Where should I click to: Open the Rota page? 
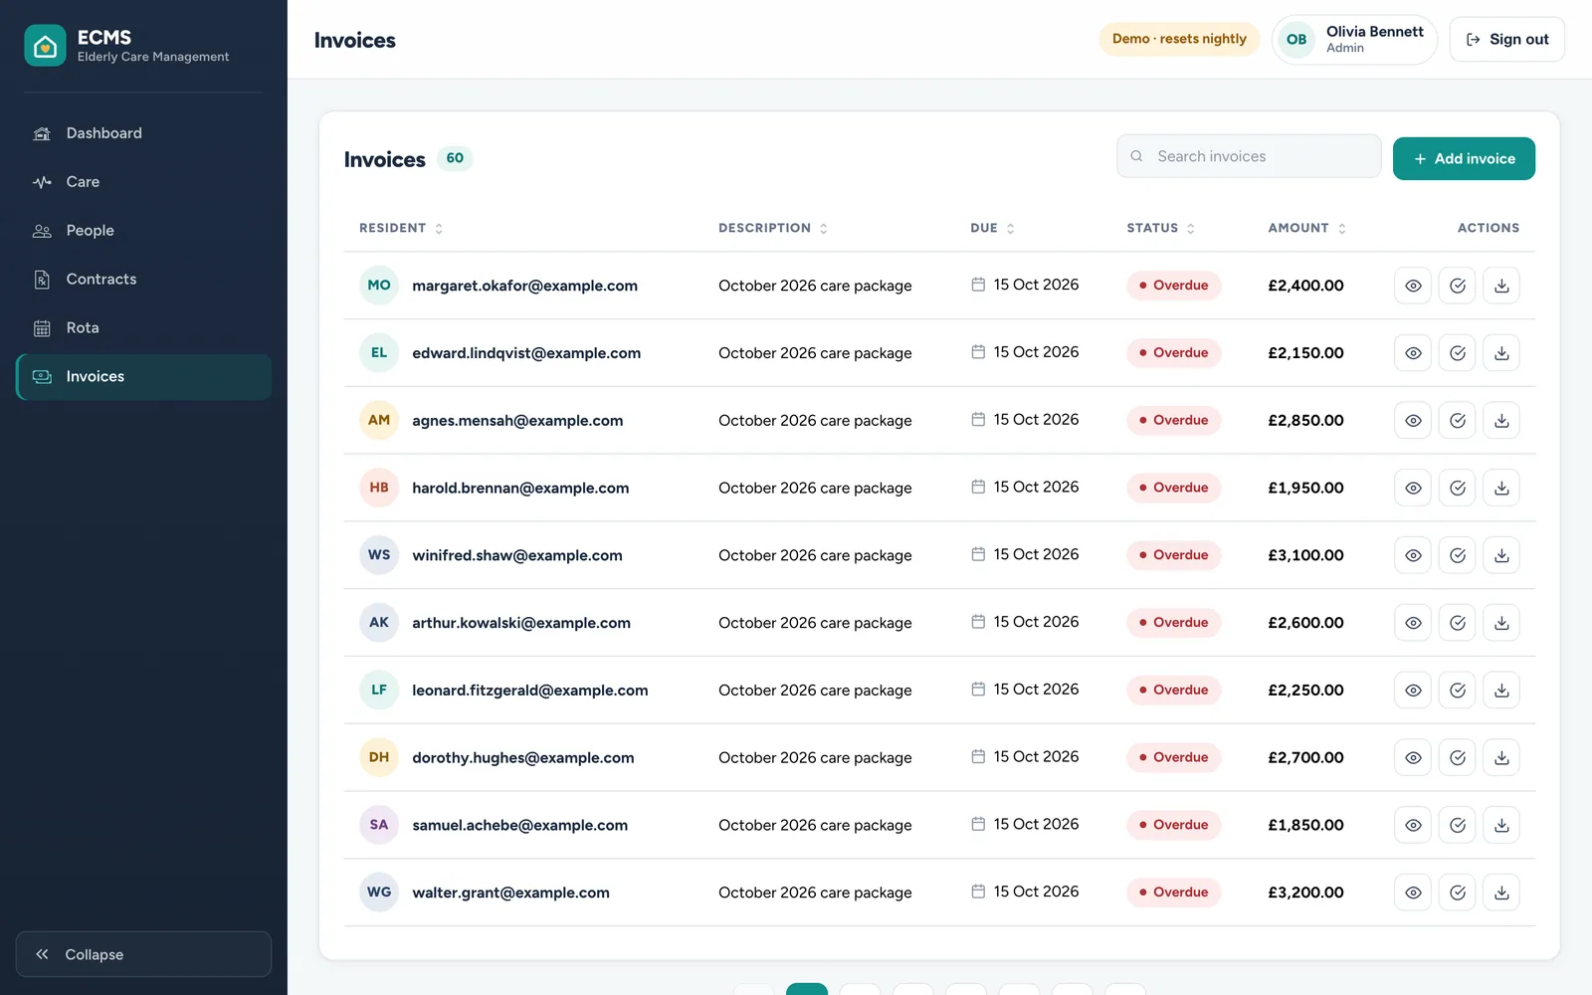pyautogui.click(x=143, y=328)
